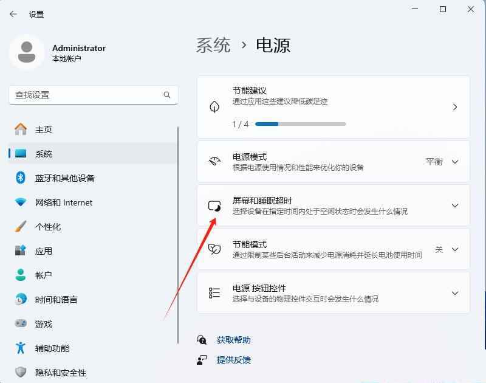Click the 提供反馈 feedback icon
486x383 pixels.
[x=202, y=360]
